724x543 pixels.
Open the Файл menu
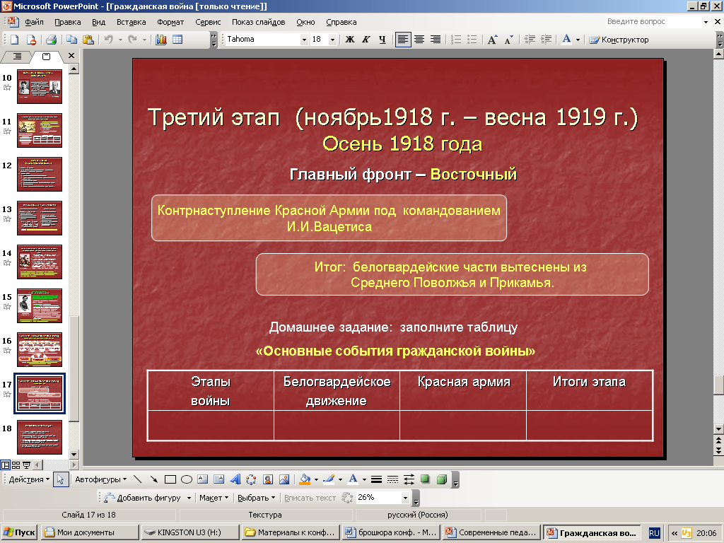[x=34, y=22]
